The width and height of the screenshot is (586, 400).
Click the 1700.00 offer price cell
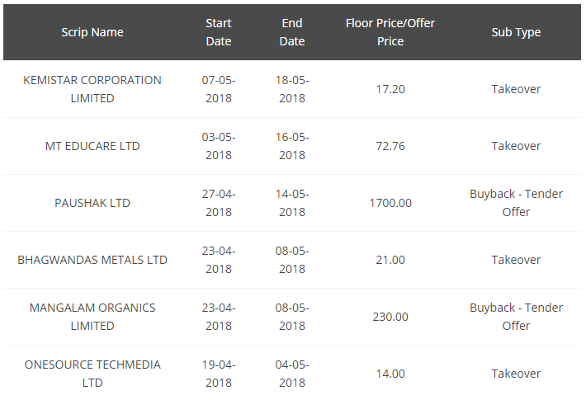(390, 203)
